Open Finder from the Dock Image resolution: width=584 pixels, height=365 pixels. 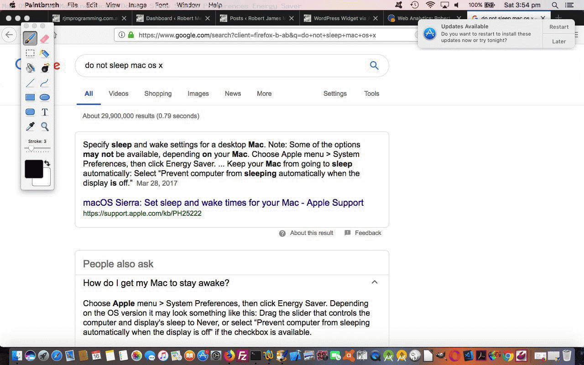tap(17, 355)
